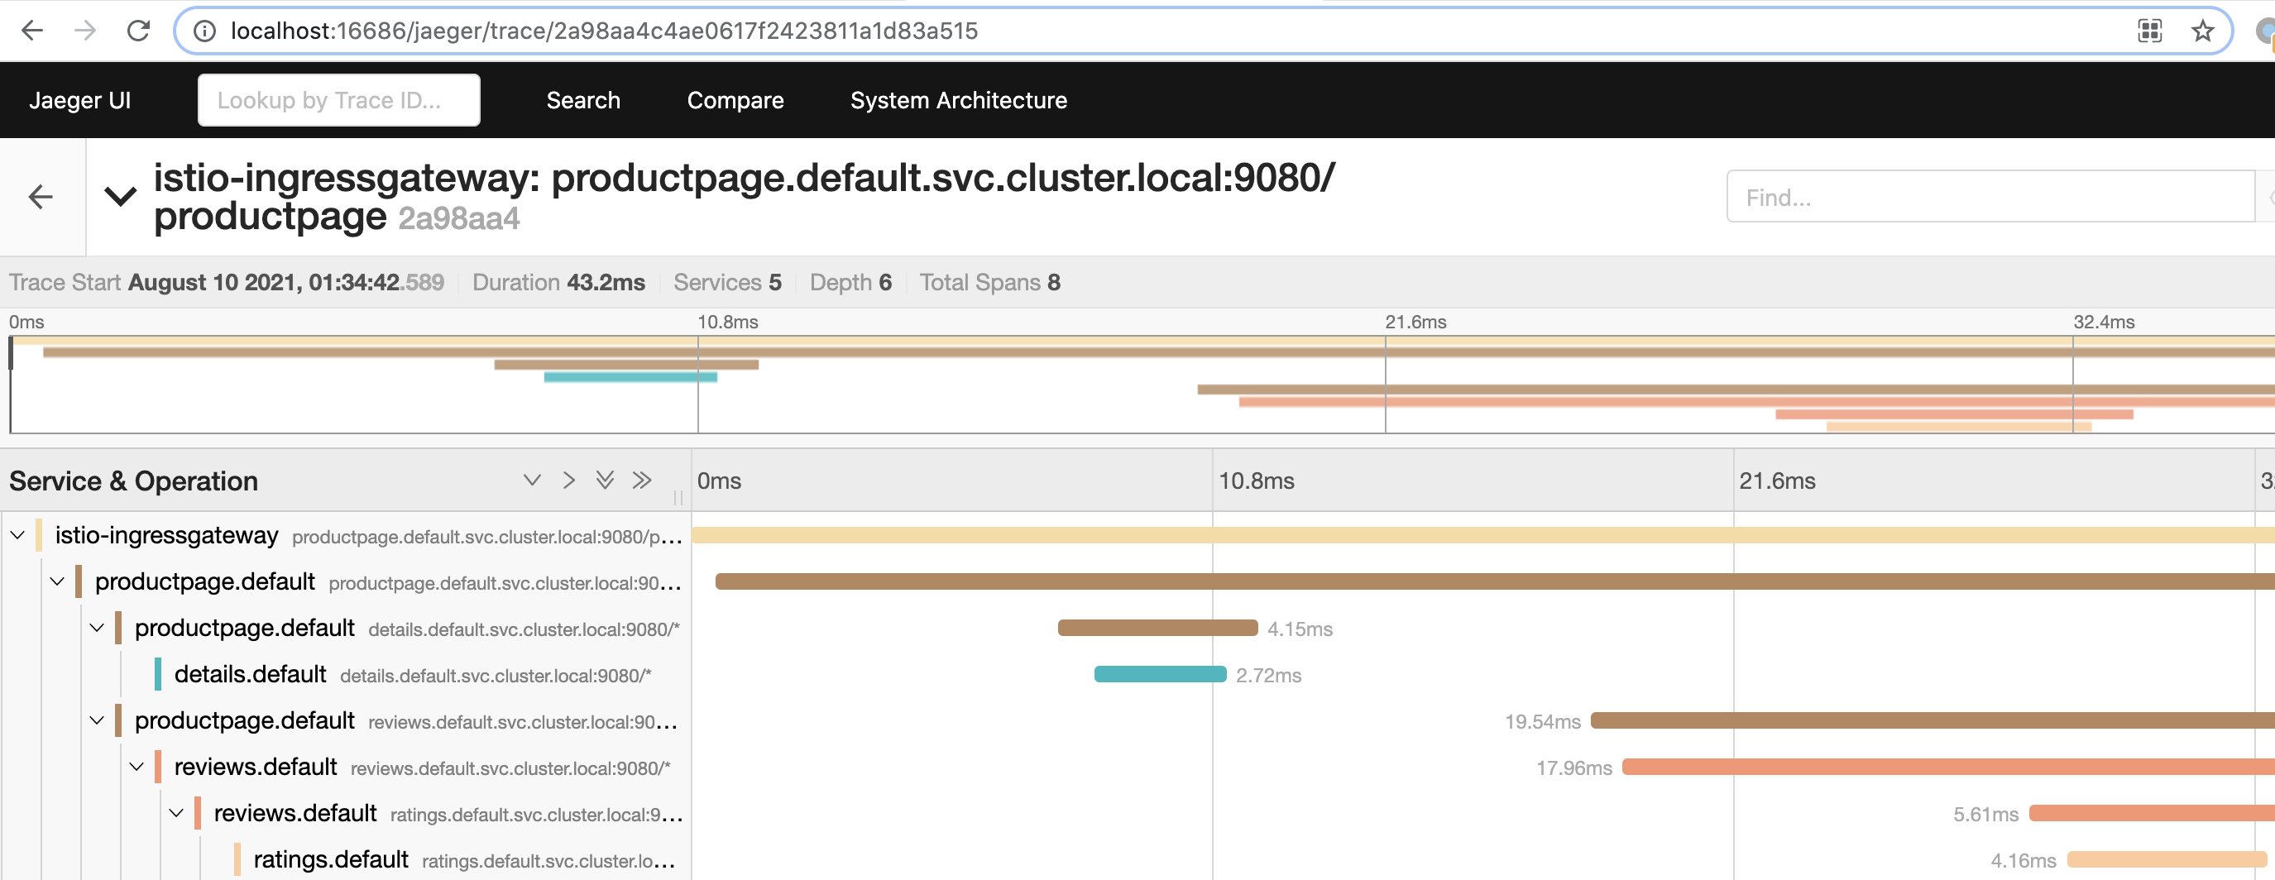The width and height of the screenshot is (2275, 880).
Task: Click the trace title productpage text
Action: (271, 216)
